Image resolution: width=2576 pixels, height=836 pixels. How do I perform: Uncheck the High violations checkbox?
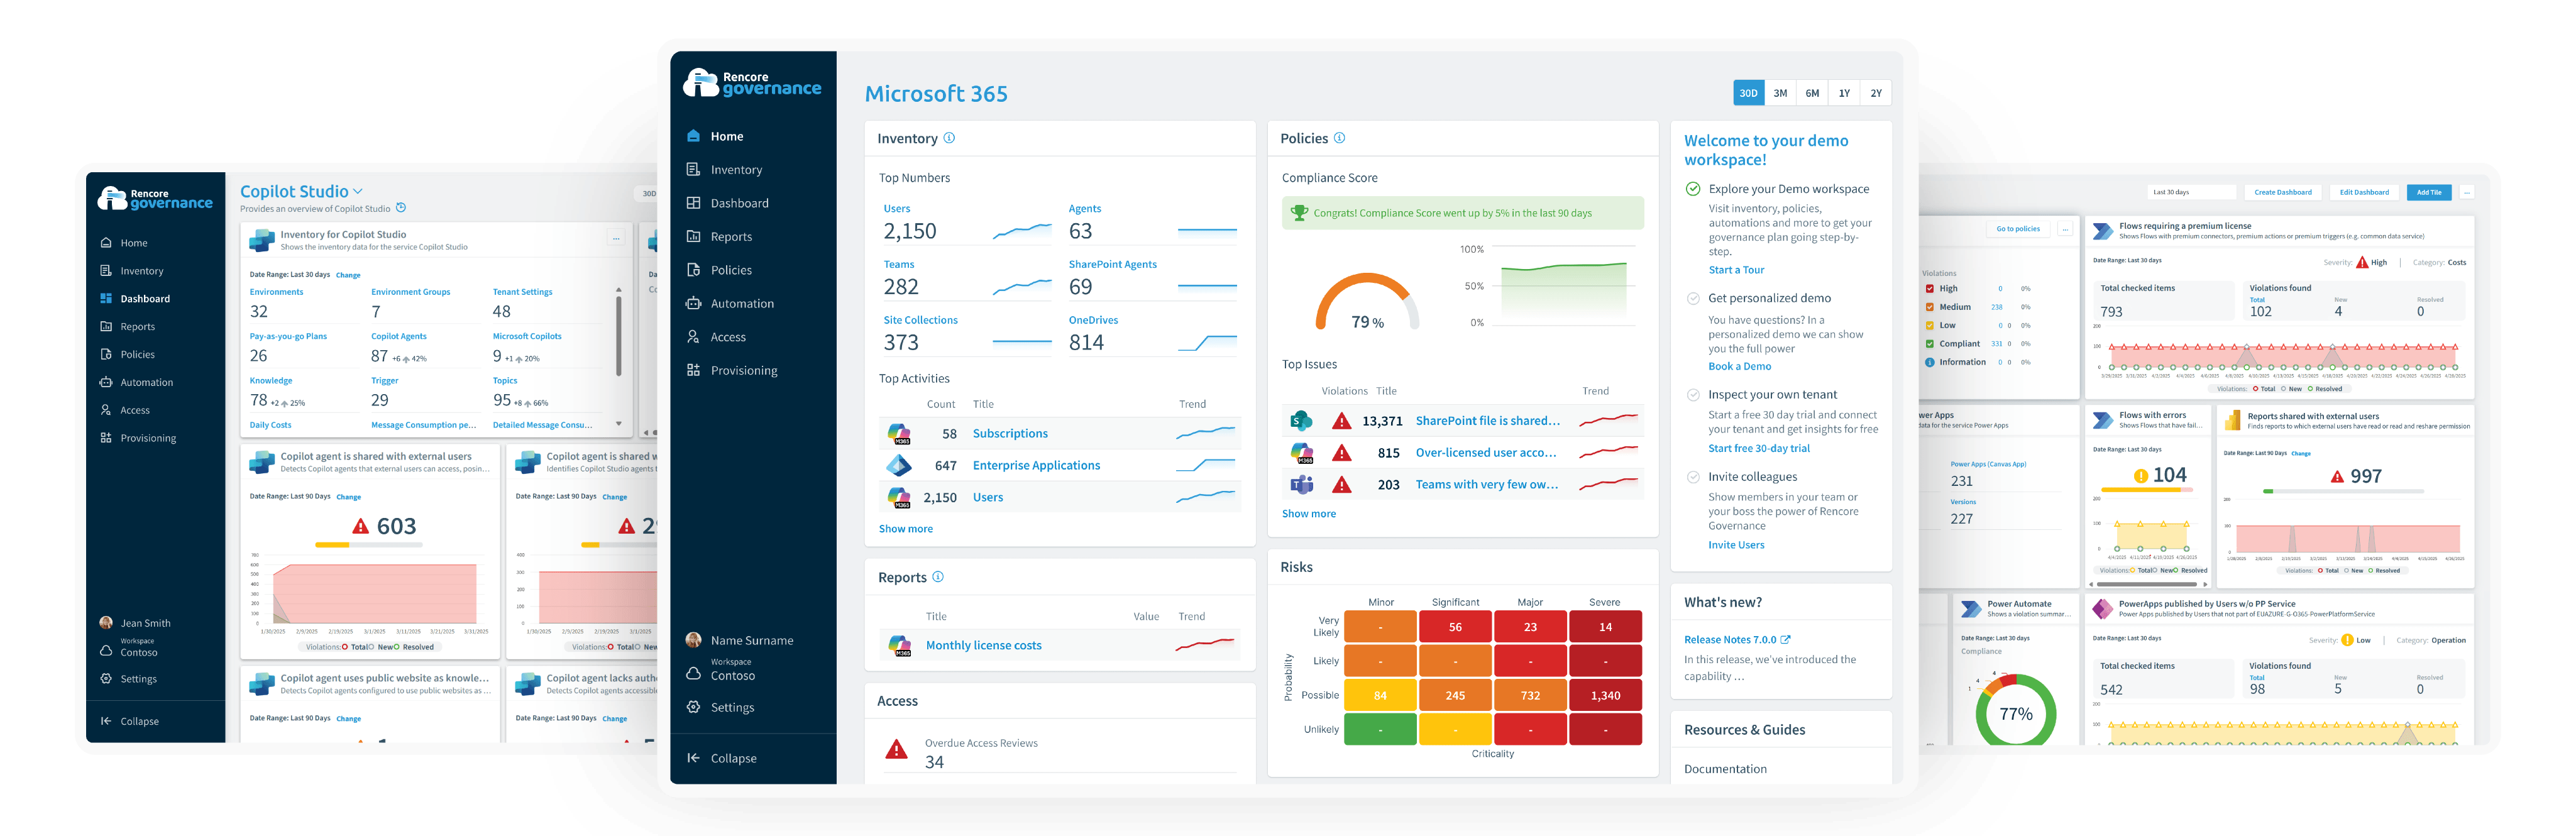(1930, 289)
